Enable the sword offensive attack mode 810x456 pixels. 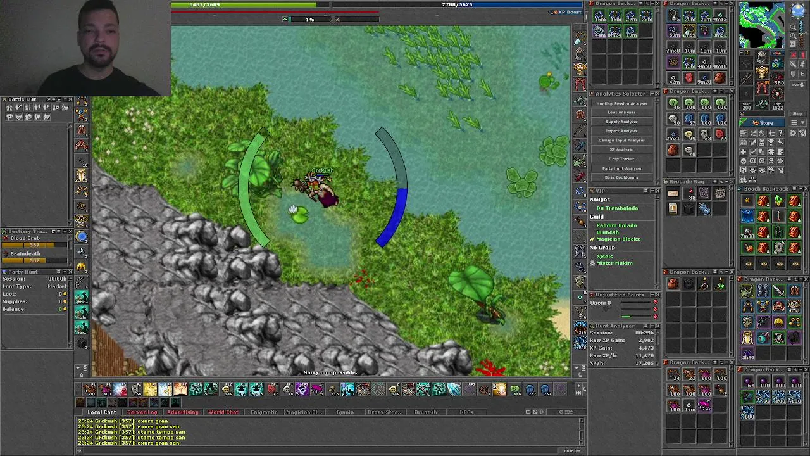(x=794, y=64)
